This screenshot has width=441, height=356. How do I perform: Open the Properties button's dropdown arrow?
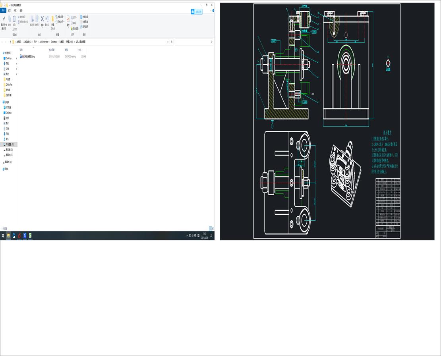[68, 27]
